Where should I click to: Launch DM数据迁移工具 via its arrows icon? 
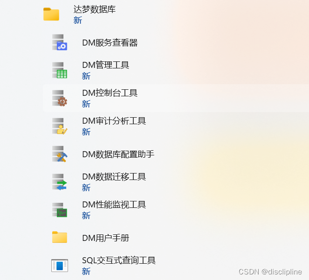click(60, 182)
